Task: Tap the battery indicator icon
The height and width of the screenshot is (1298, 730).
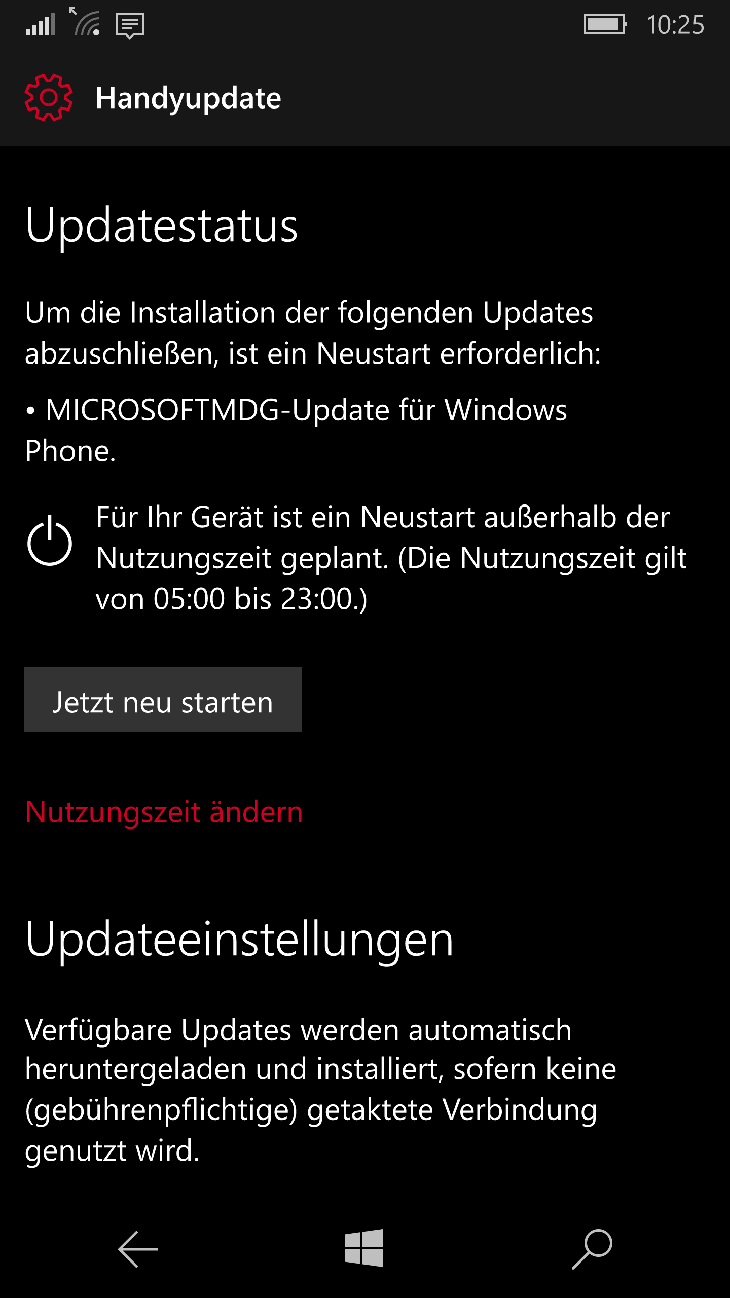Action: (605, 24)
